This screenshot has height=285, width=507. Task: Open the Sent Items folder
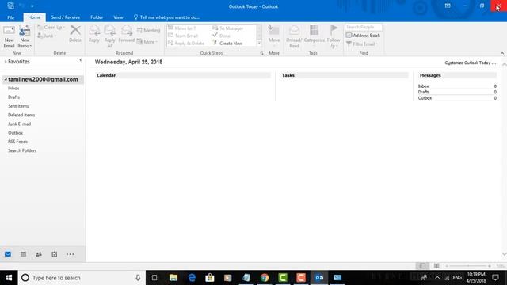(18, 106)
